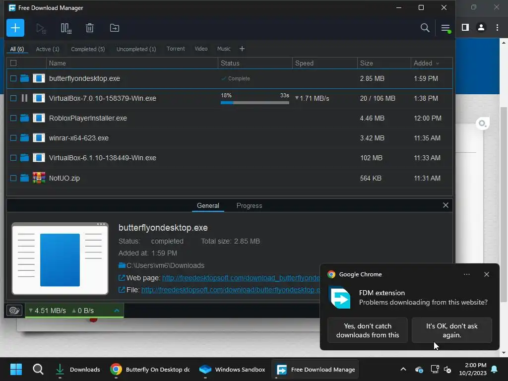This screenshot has width=508, height=381.
Task: Check the butterflyondesktop.exe checkbox
Action: click(13, 78)
